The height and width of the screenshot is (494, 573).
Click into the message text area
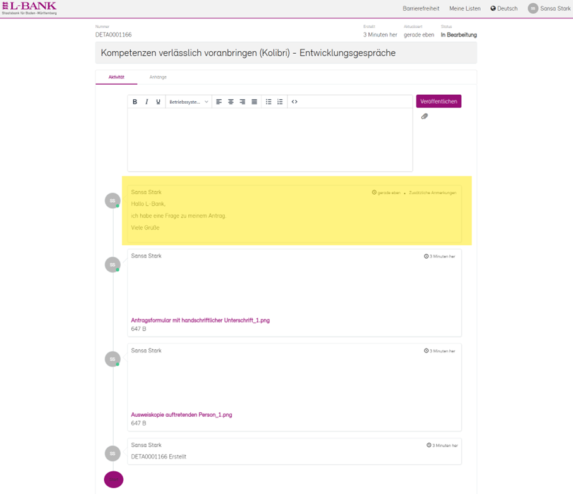tap(270, 139)
